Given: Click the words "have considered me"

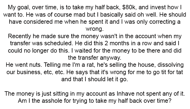Looking at the screenshot, I should click(36, 22).
